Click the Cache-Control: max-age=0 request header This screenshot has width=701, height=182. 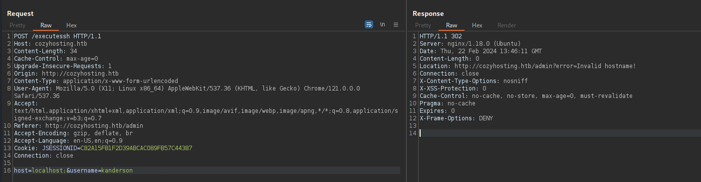click(x=56, y=59)
